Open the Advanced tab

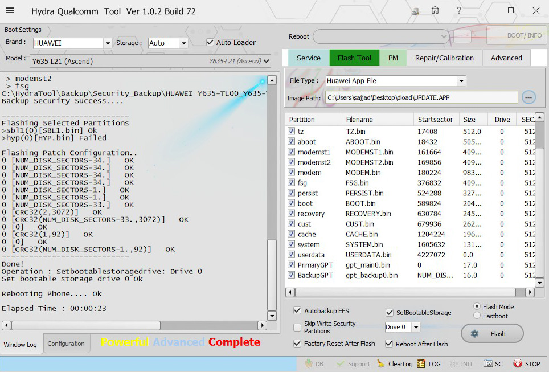tap(506, 58)
